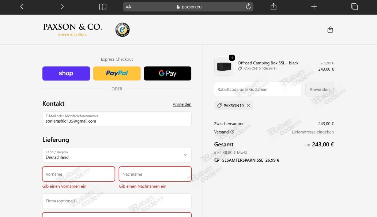Go back using Safari's back arrow
The width and height of the screenshot is (377, 217).
pos(22,7)
